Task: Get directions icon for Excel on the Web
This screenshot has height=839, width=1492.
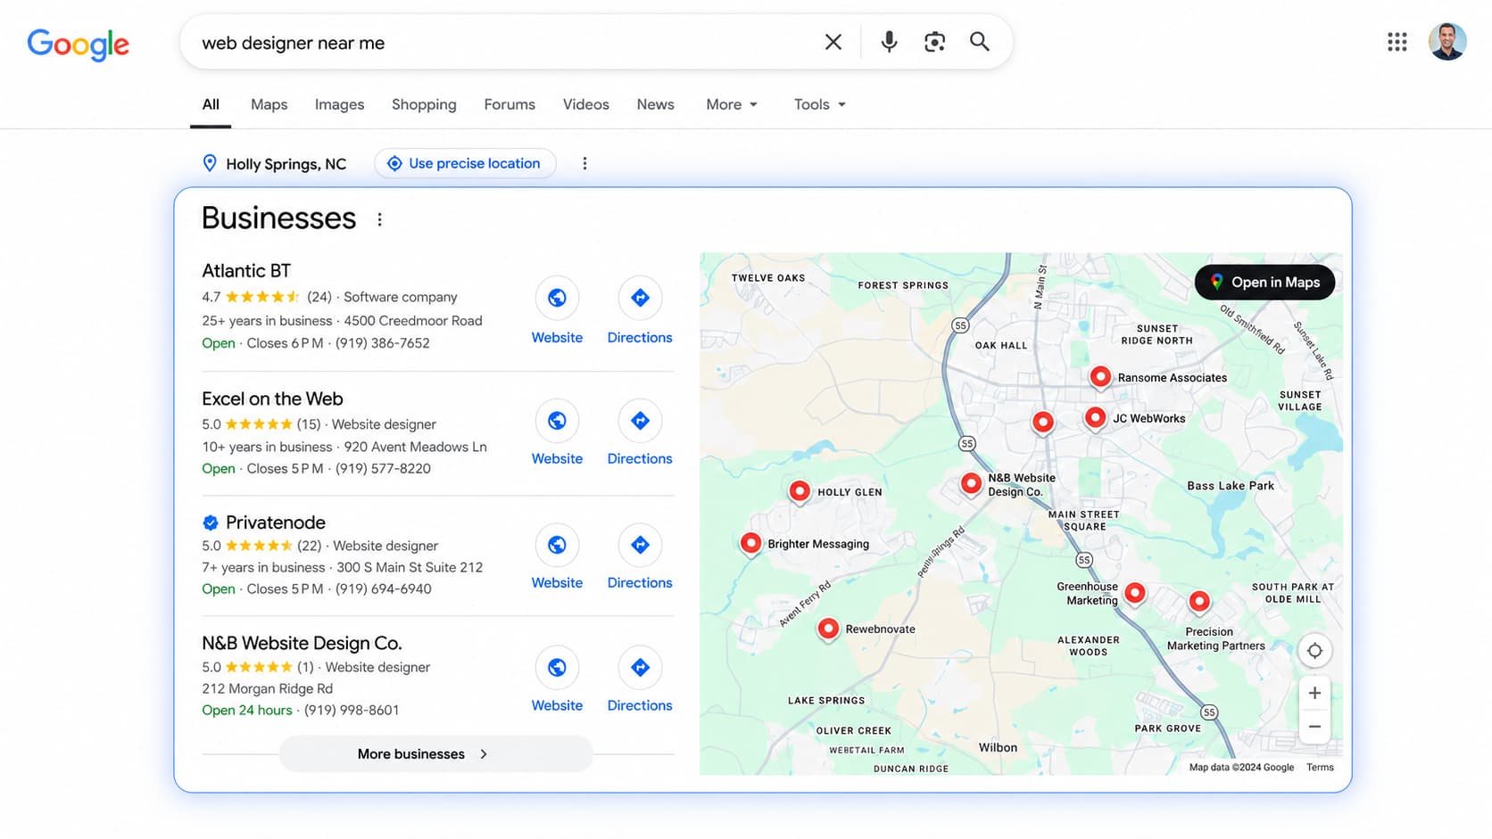Action: point(640,421)
